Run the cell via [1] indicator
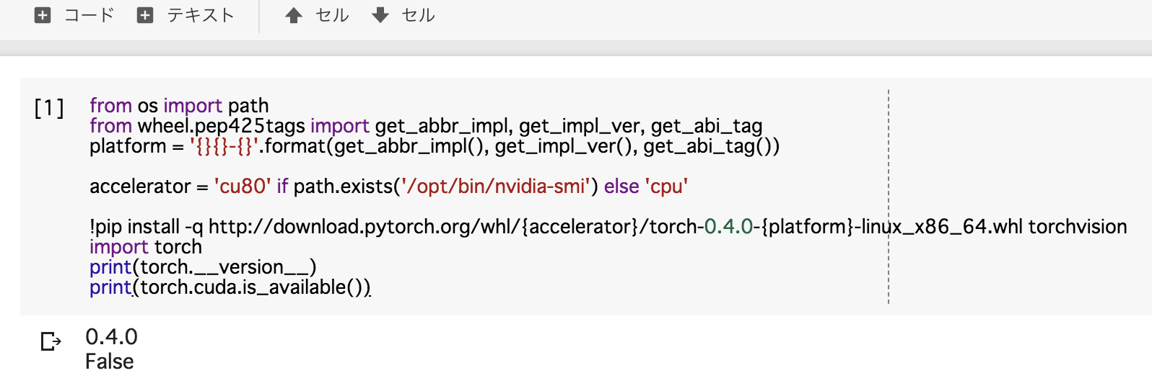Screen dimensions: 1152x386 (49, 108)
